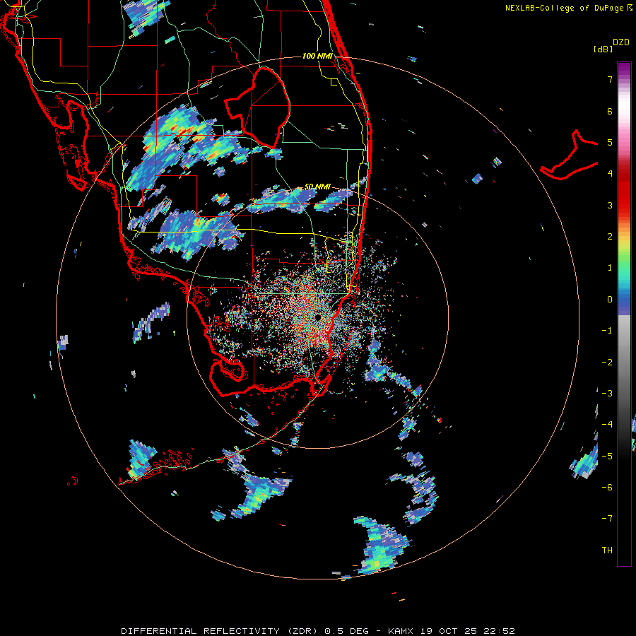Screen dimensions: 636x636
Task: Click the 0.5 DEG elevation text
Action: [x=346, y=631]
